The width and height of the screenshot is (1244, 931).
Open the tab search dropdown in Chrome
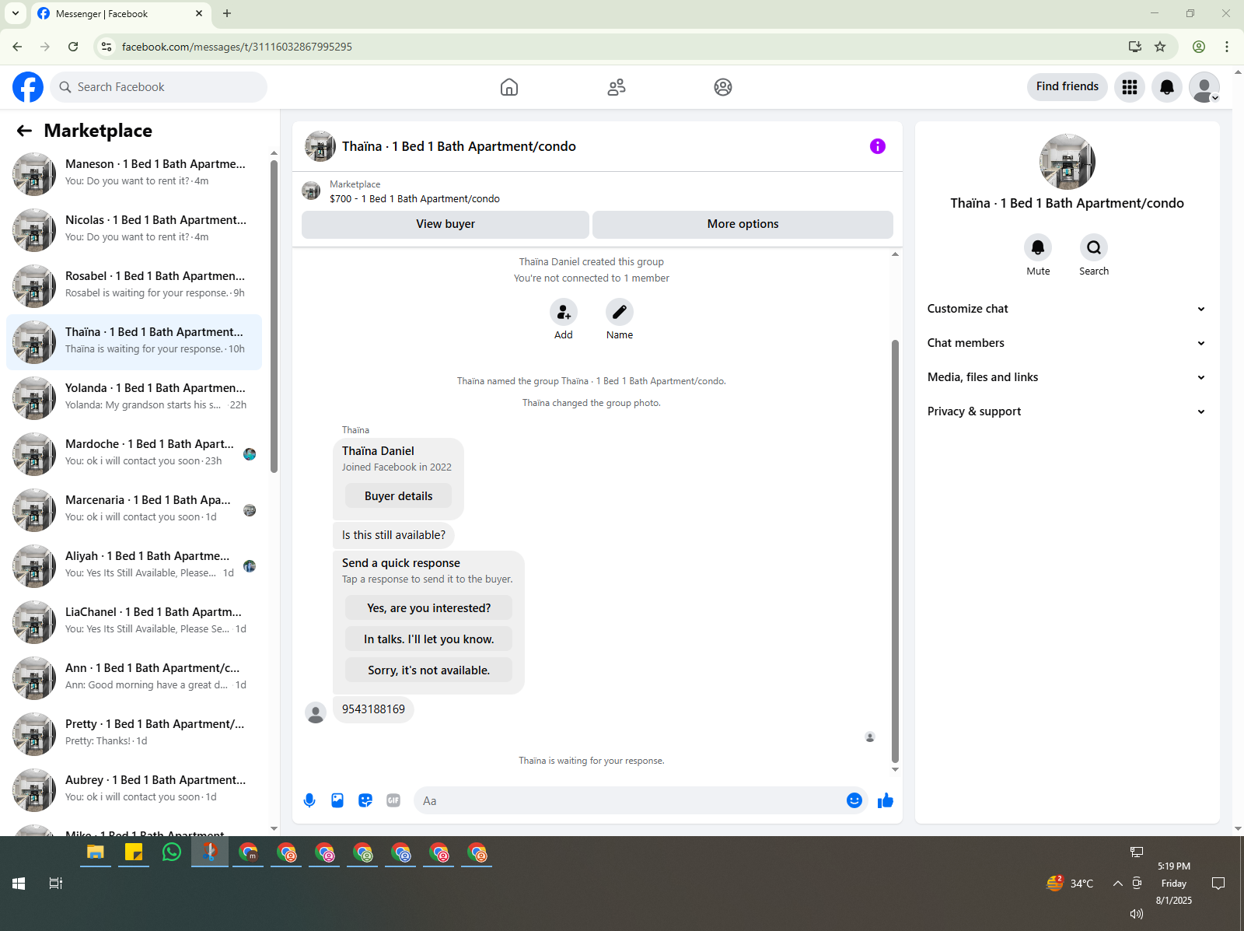click(x=16, y=13)
